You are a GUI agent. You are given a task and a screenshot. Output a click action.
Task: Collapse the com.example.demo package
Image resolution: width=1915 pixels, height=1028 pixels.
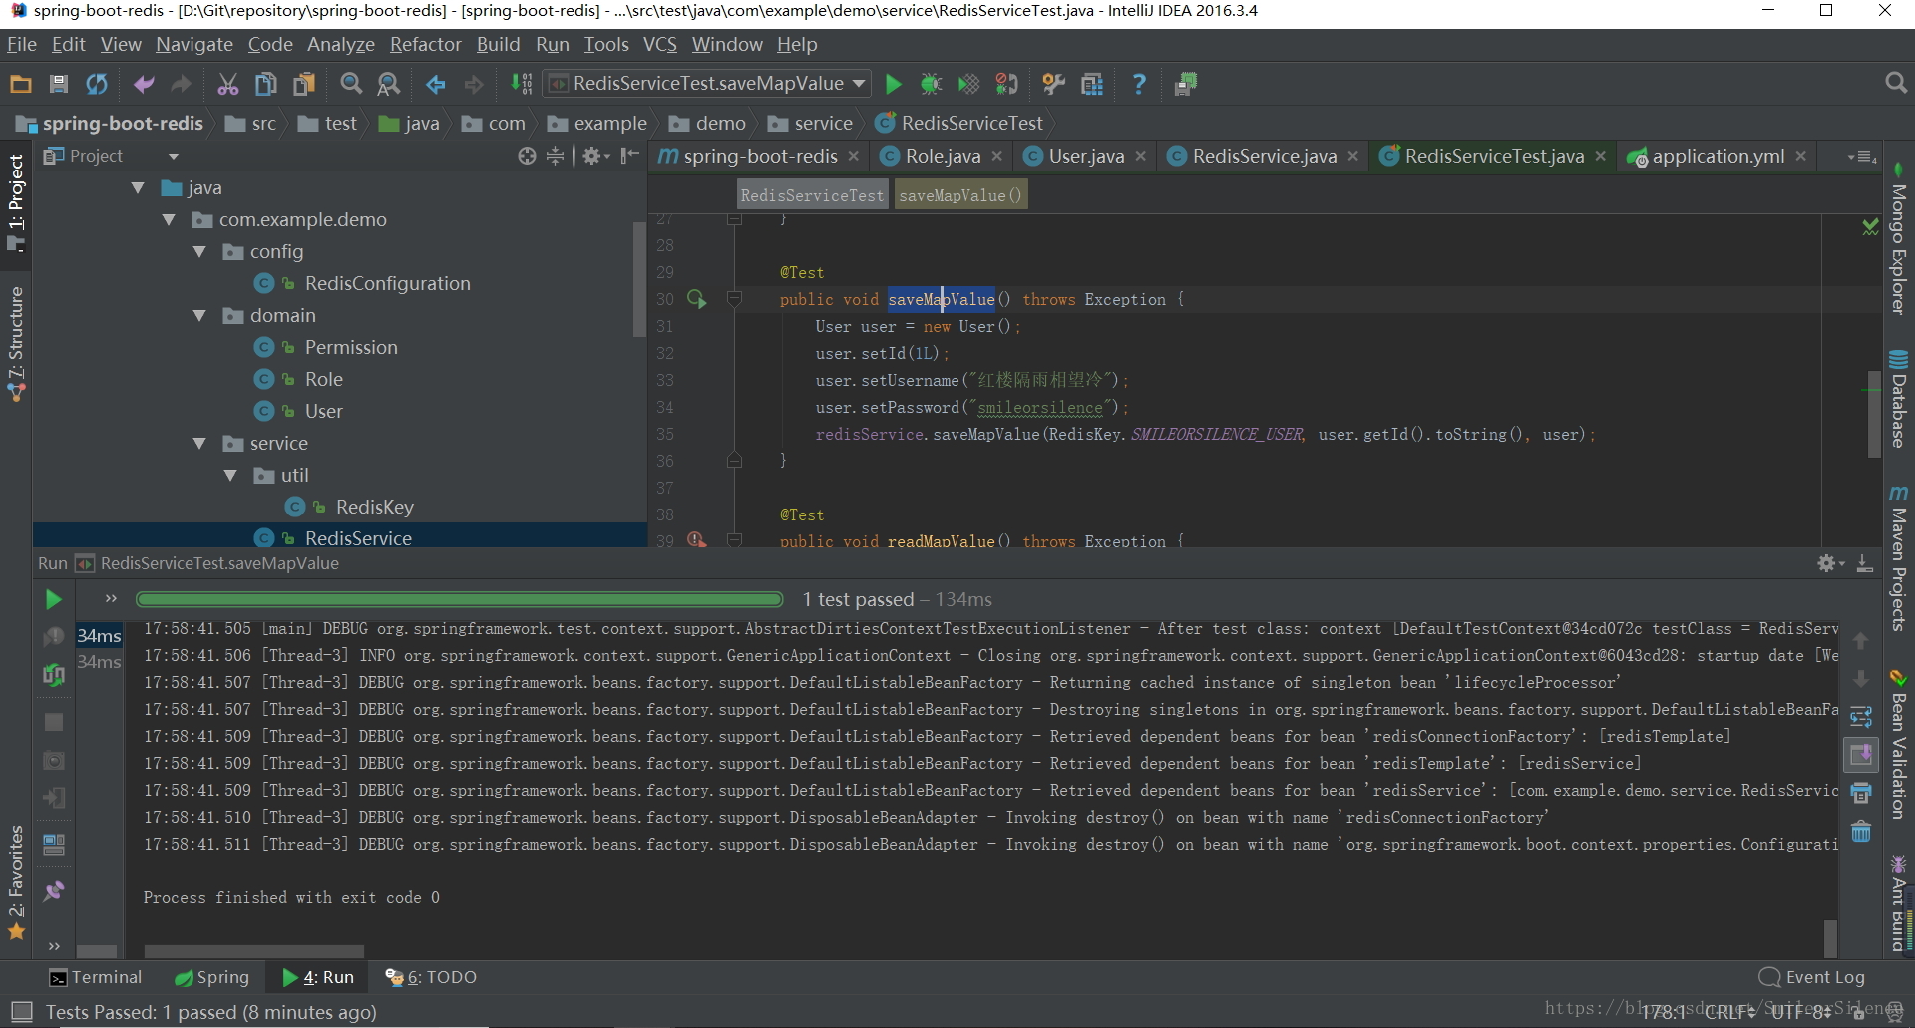coord(169,219)
